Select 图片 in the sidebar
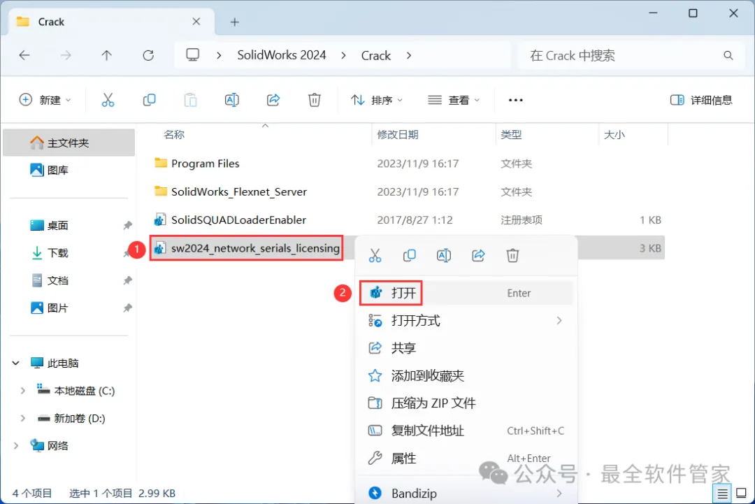The width and height of the screenshot is (755, 504). [x=69, y=308]
